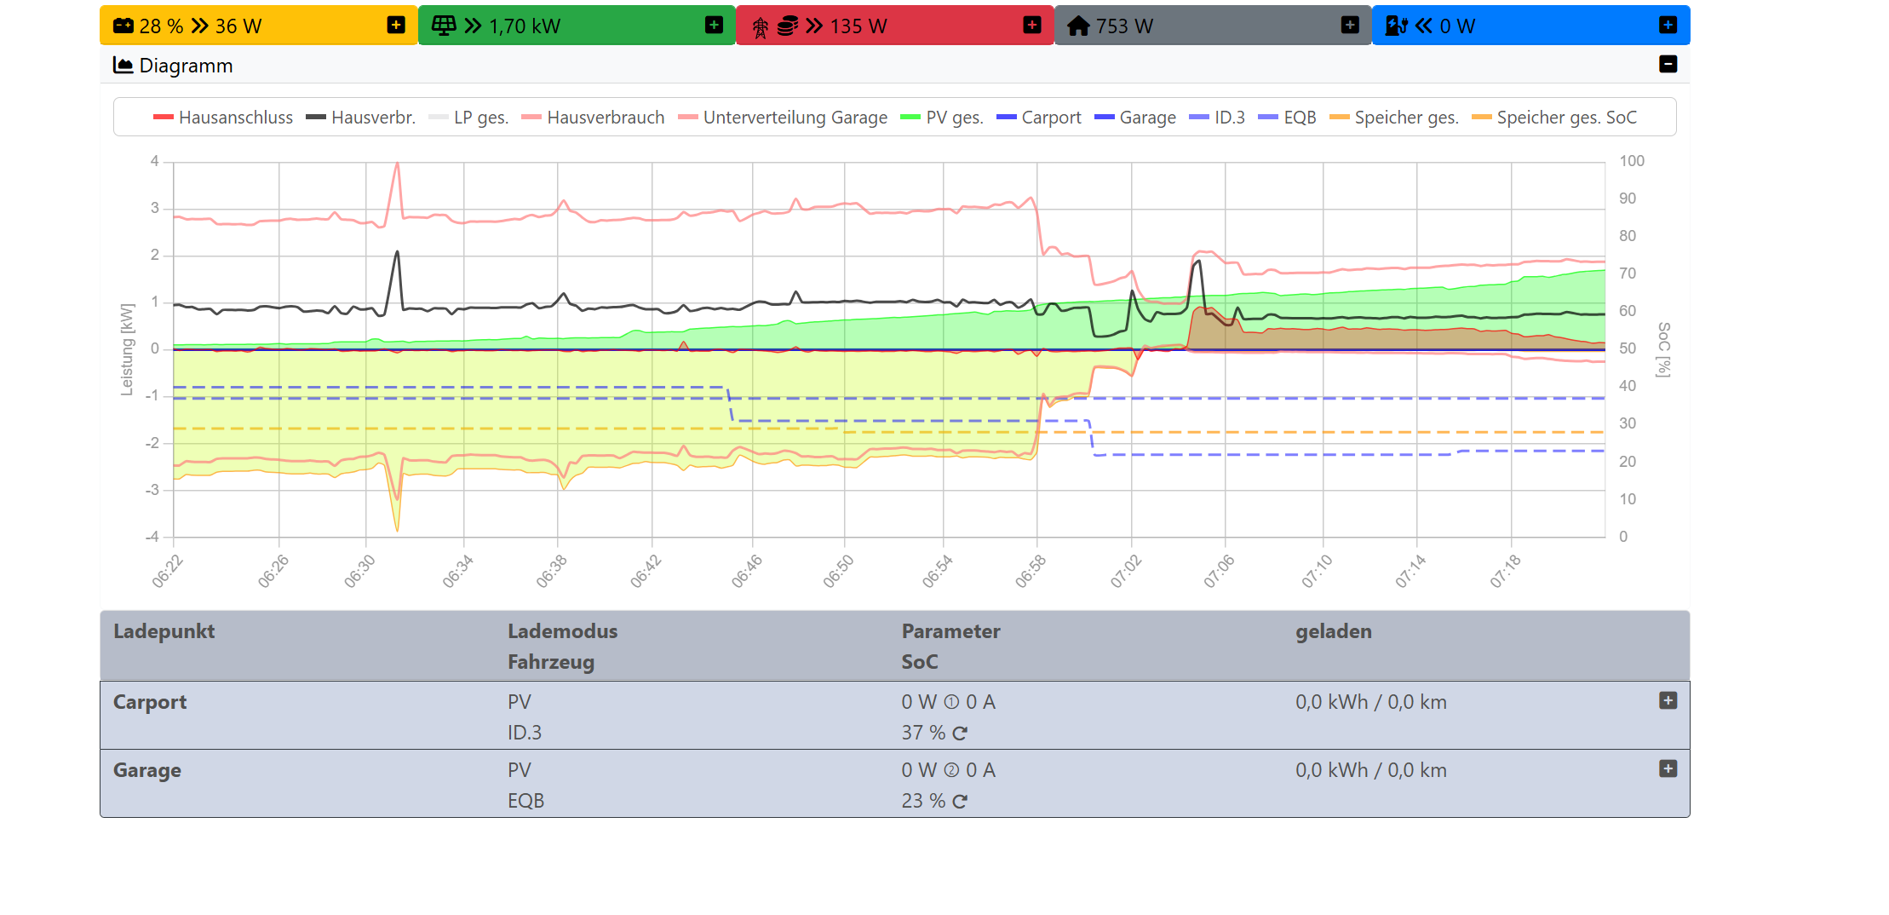Click the battery icon in yellow panel
The height and width of the screenshot is (915, 1889).
pyautogui.click(x=123, y=26)
